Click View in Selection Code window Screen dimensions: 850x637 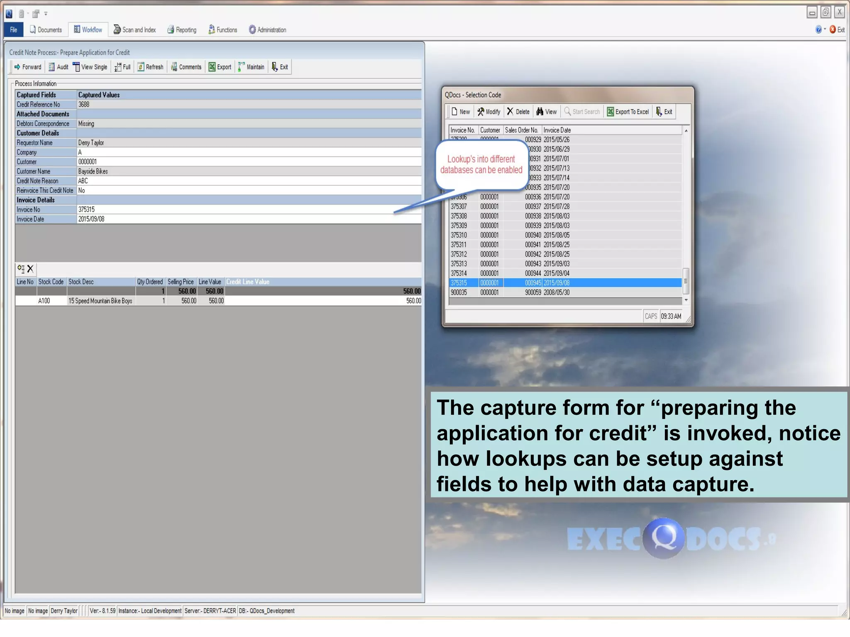tap(547, 112)
